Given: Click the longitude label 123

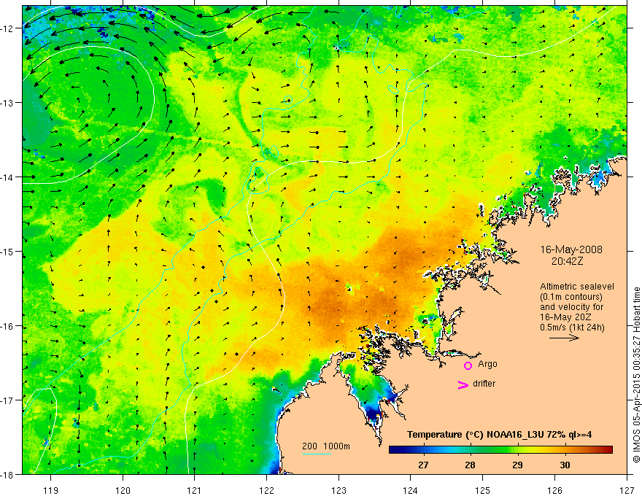Looking at the screenshot, I should pos(339,490).
